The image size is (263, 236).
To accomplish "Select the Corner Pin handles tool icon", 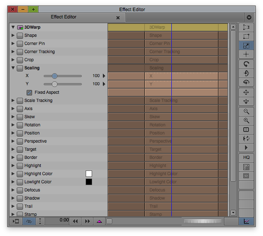I will (x=246, y=27).
